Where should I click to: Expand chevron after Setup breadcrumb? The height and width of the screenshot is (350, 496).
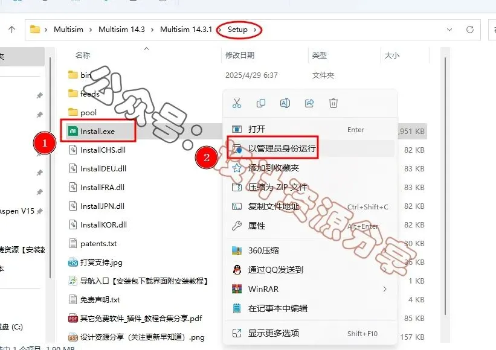pos(254,30)
